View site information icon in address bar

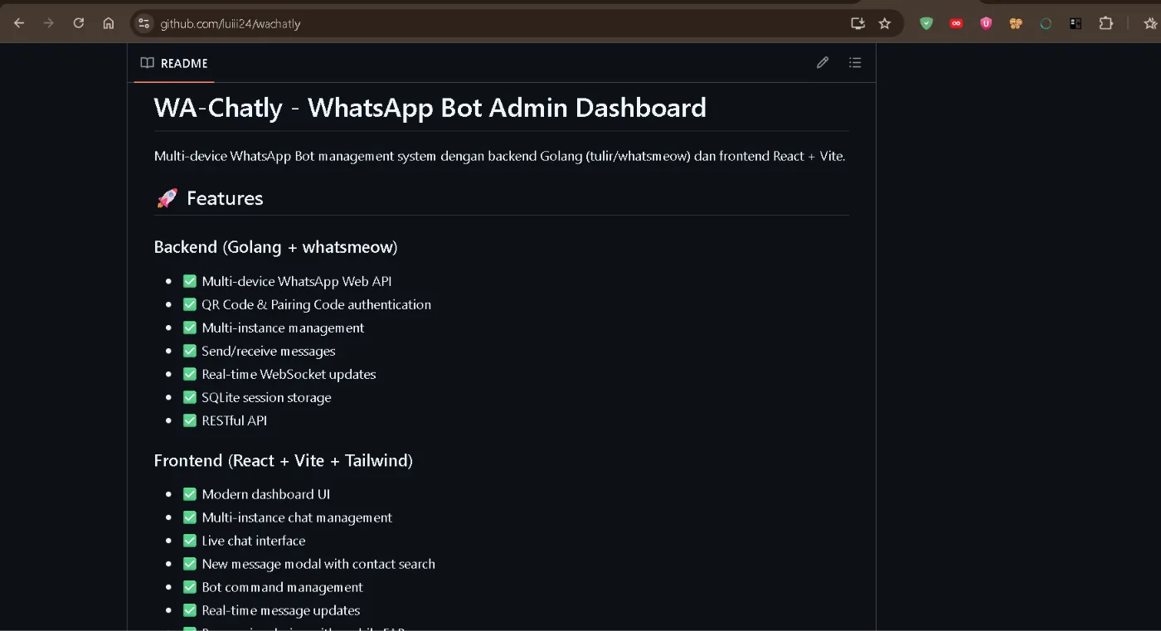144,23
